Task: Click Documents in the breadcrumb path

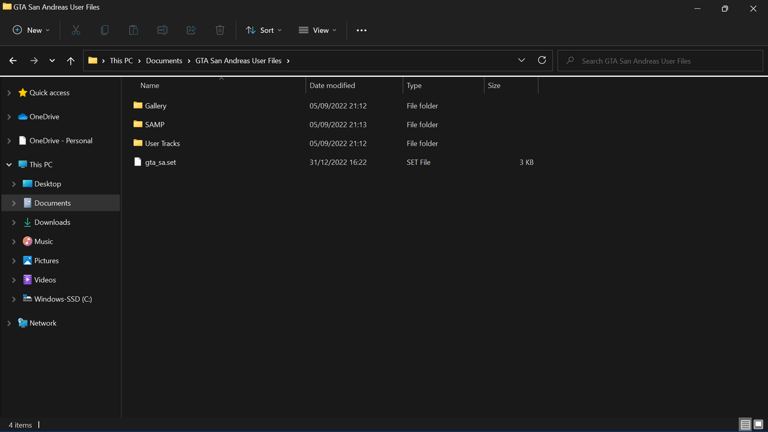Action: tap(164, 61)
